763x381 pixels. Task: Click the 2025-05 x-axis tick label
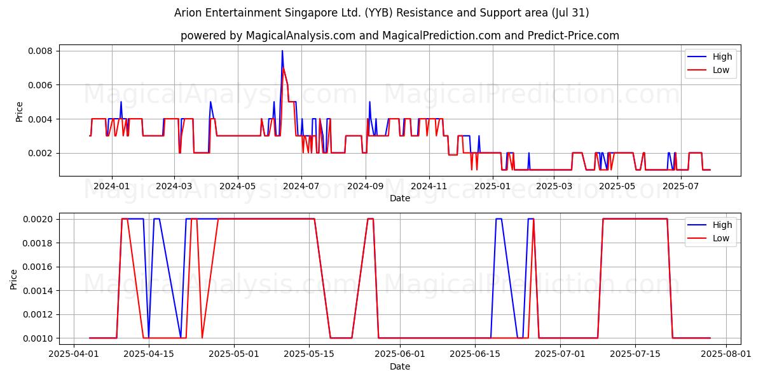coord(617,186)
